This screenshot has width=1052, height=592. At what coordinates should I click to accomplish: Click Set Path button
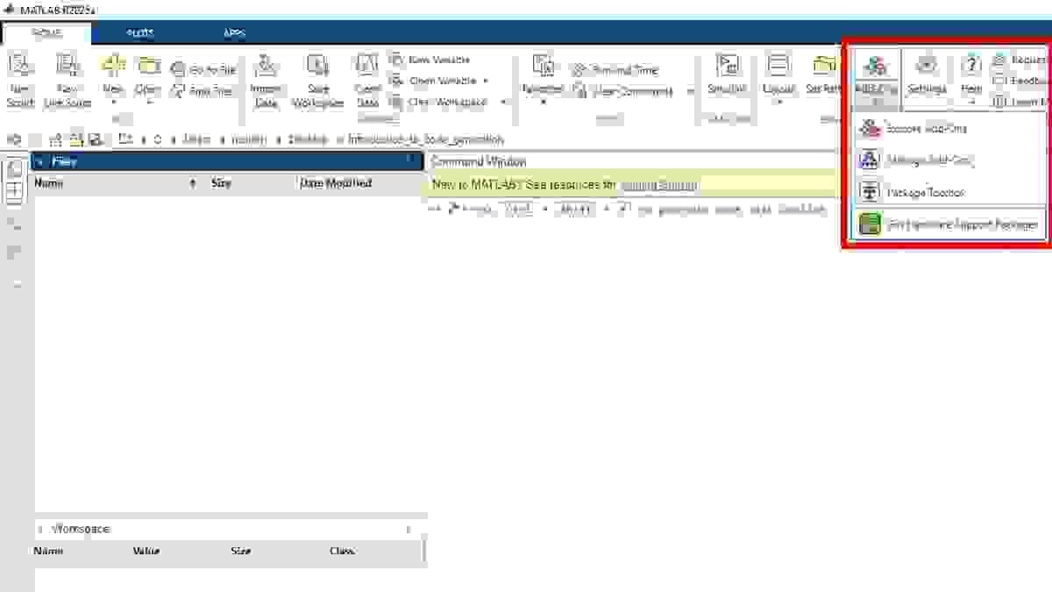click(x=824, y=75)
